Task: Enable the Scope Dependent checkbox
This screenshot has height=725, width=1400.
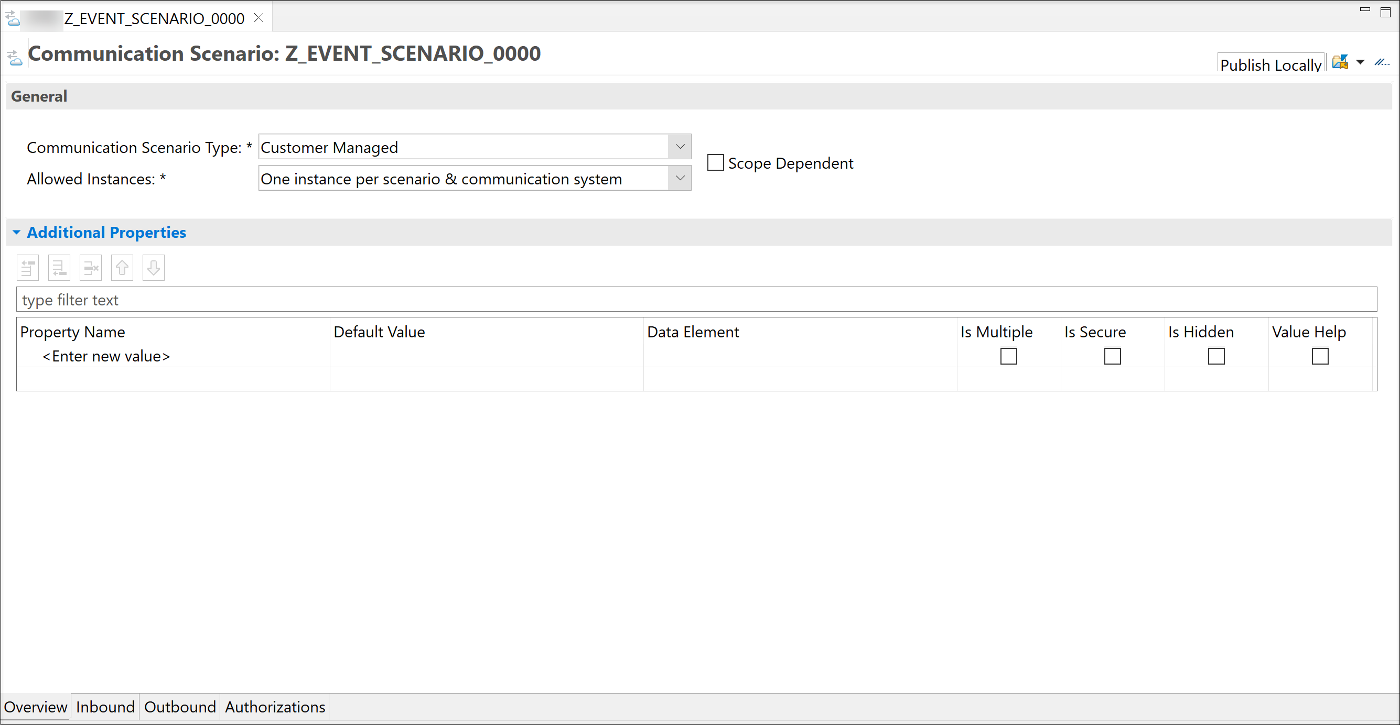Action: coord(715,163)
